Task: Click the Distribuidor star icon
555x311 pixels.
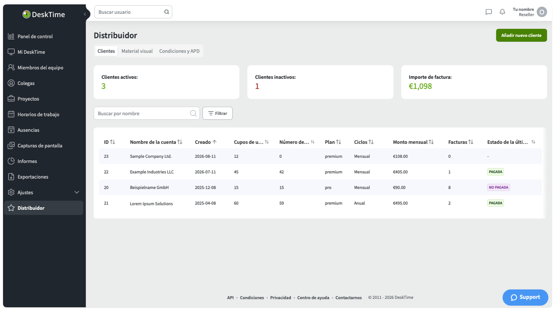Action: pyautogui.click(x=11, y=208)
